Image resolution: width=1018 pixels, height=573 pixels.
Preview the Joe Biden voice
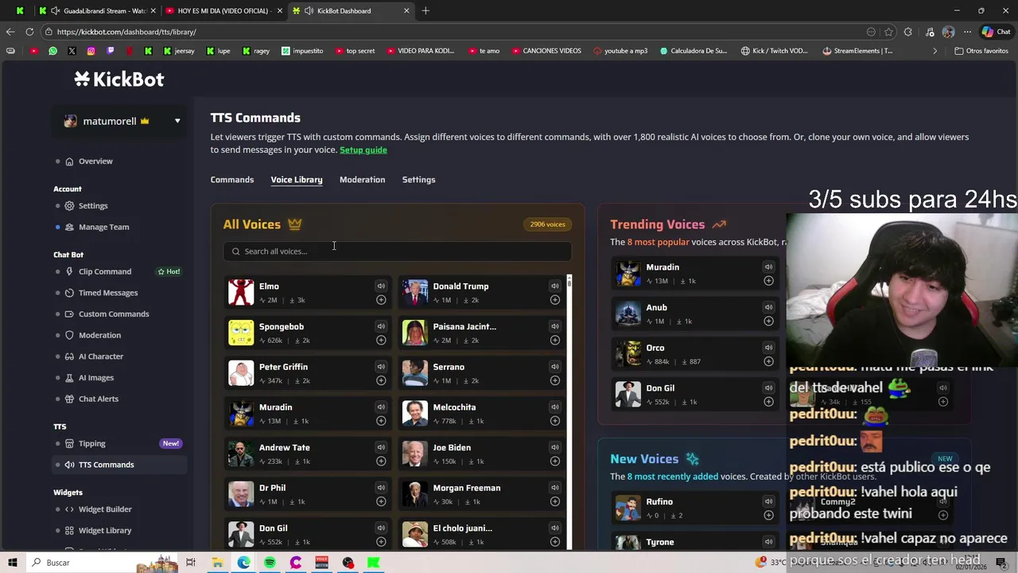[554, 447]
